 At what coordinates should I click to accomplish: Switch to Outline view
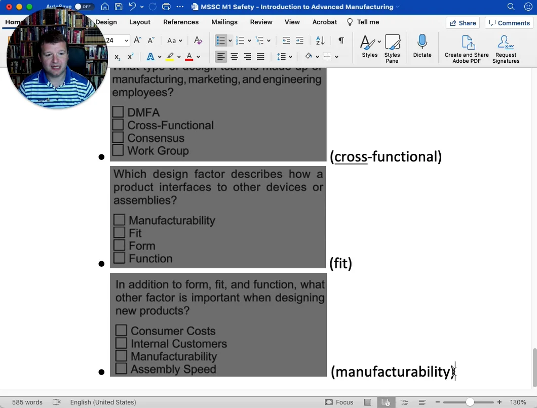[404, 402]
